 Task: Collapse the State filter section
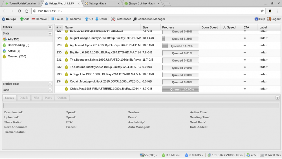point(50,33)
